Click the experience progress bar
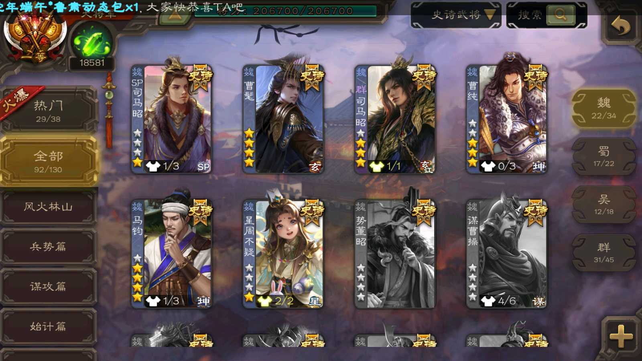 tap(285, 11)
